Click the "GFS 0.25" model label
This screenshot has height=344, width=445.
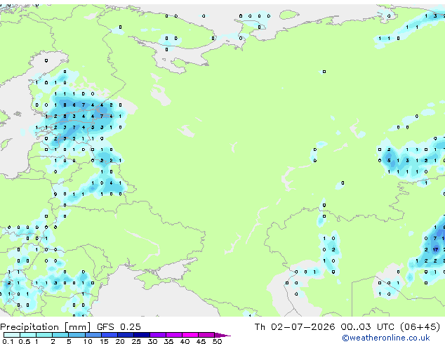119,327
